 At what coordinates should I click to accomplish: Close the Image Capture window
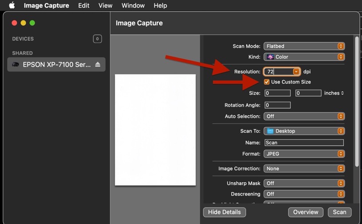click(x=14, y=23)
